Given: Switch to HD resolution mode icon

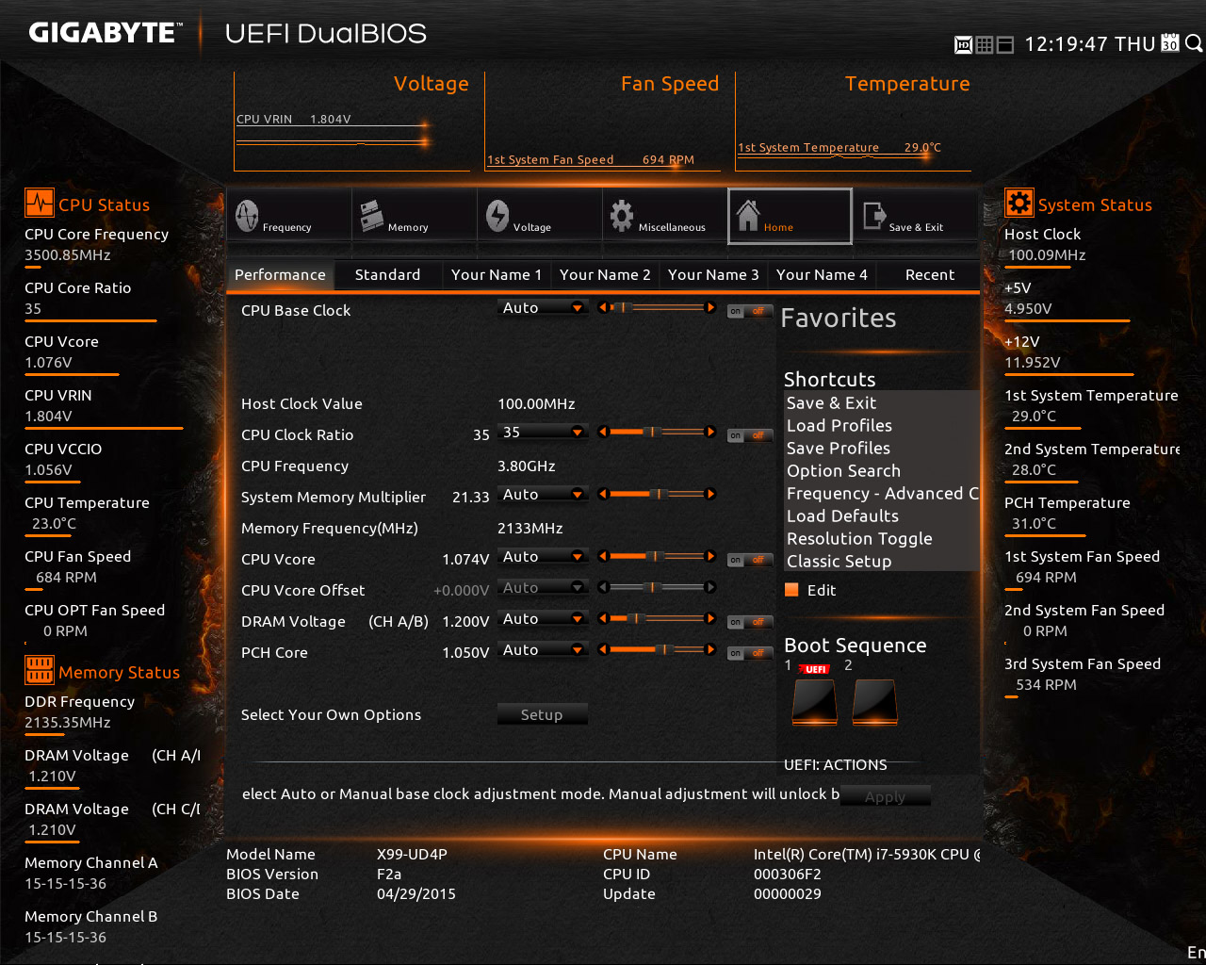Looking at the screenshot, I should pyautogui.click(x=963, y=44).
